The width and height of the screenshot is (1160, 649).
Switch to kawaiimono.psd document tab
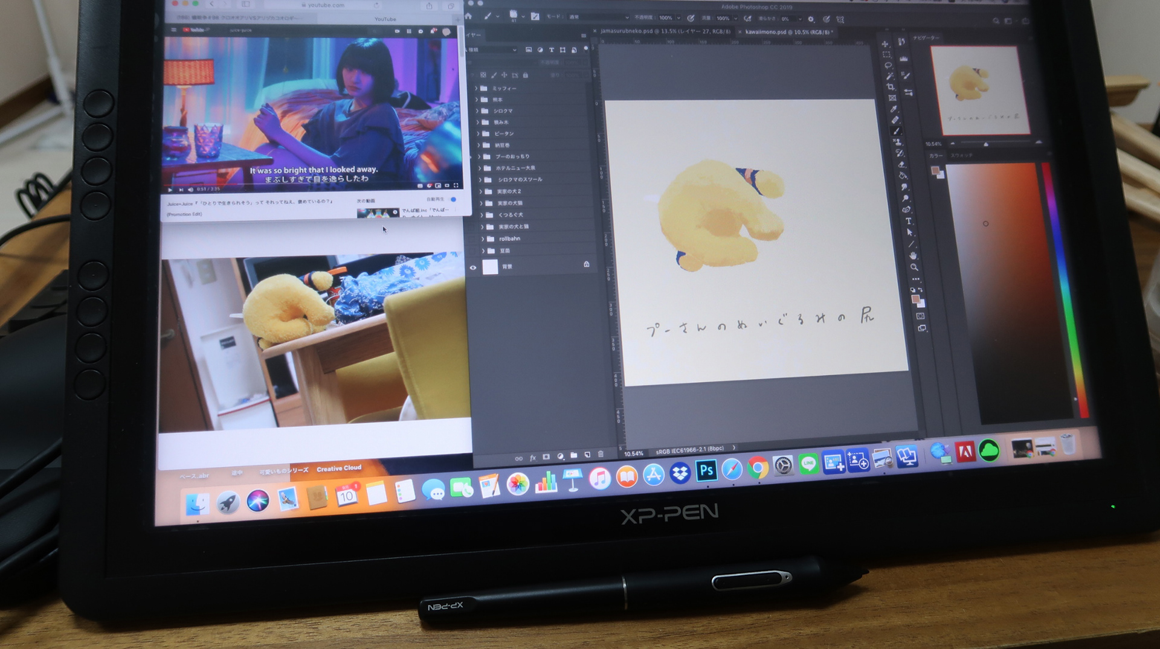tap(787, 32)
